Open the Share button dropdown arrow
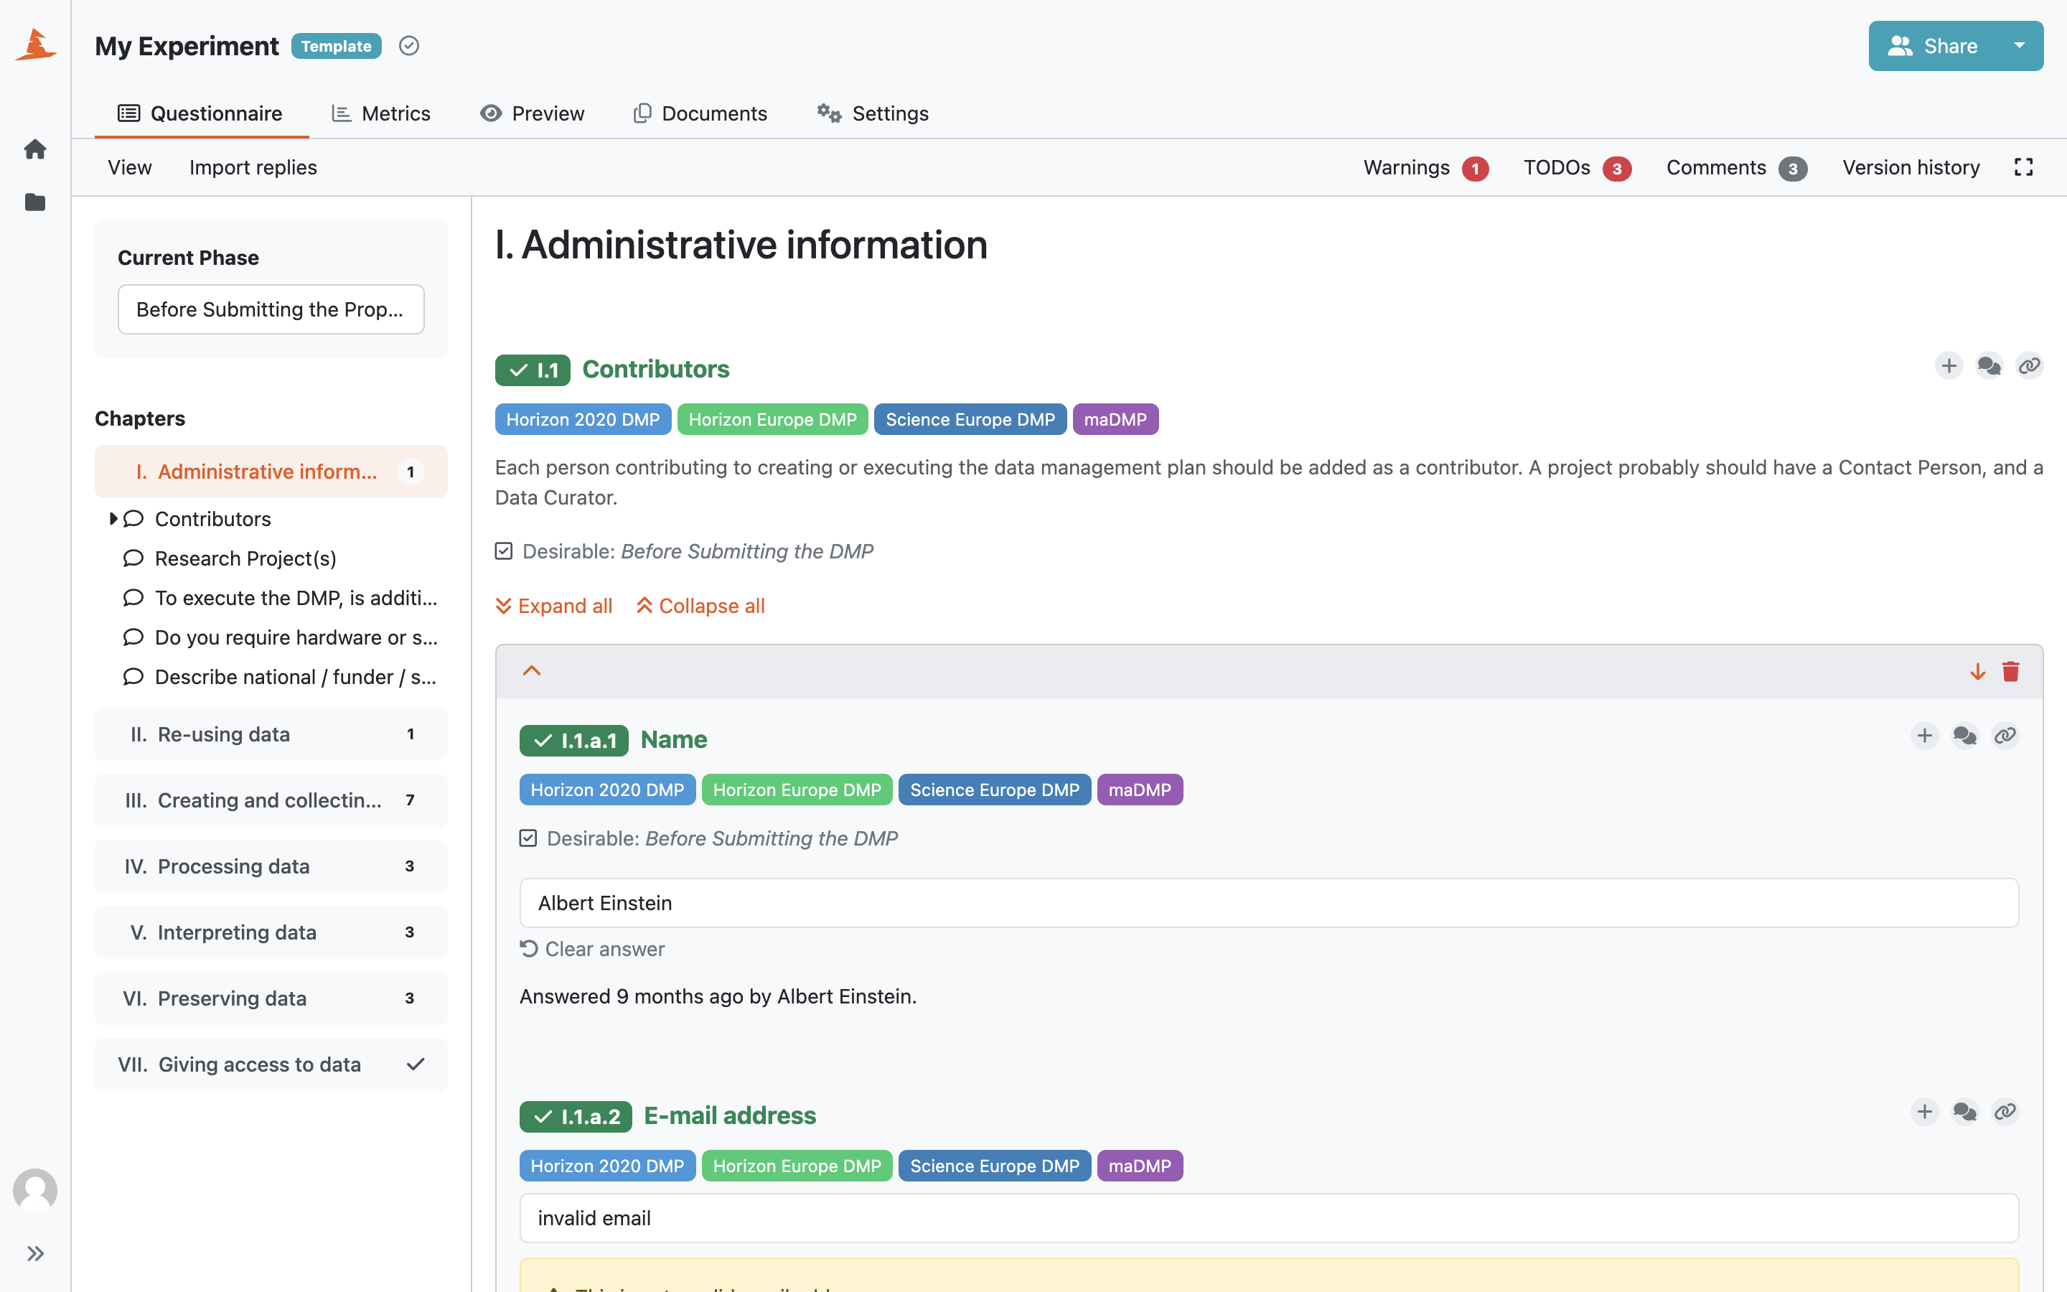 tap(2019, 46)
